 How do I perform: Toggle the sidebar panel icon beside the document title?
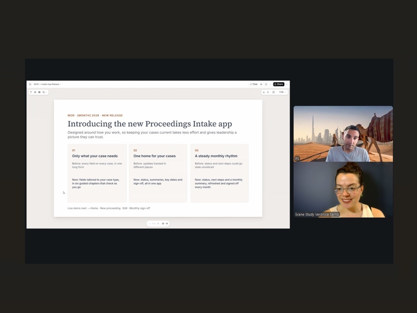click(x=30, y=84)
